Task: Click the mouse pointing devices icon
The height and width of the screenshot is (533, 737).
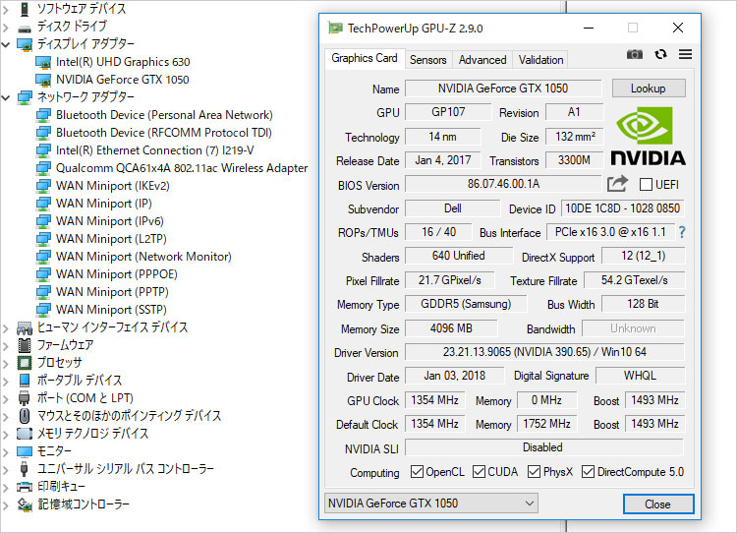Action: click(25, 416)
